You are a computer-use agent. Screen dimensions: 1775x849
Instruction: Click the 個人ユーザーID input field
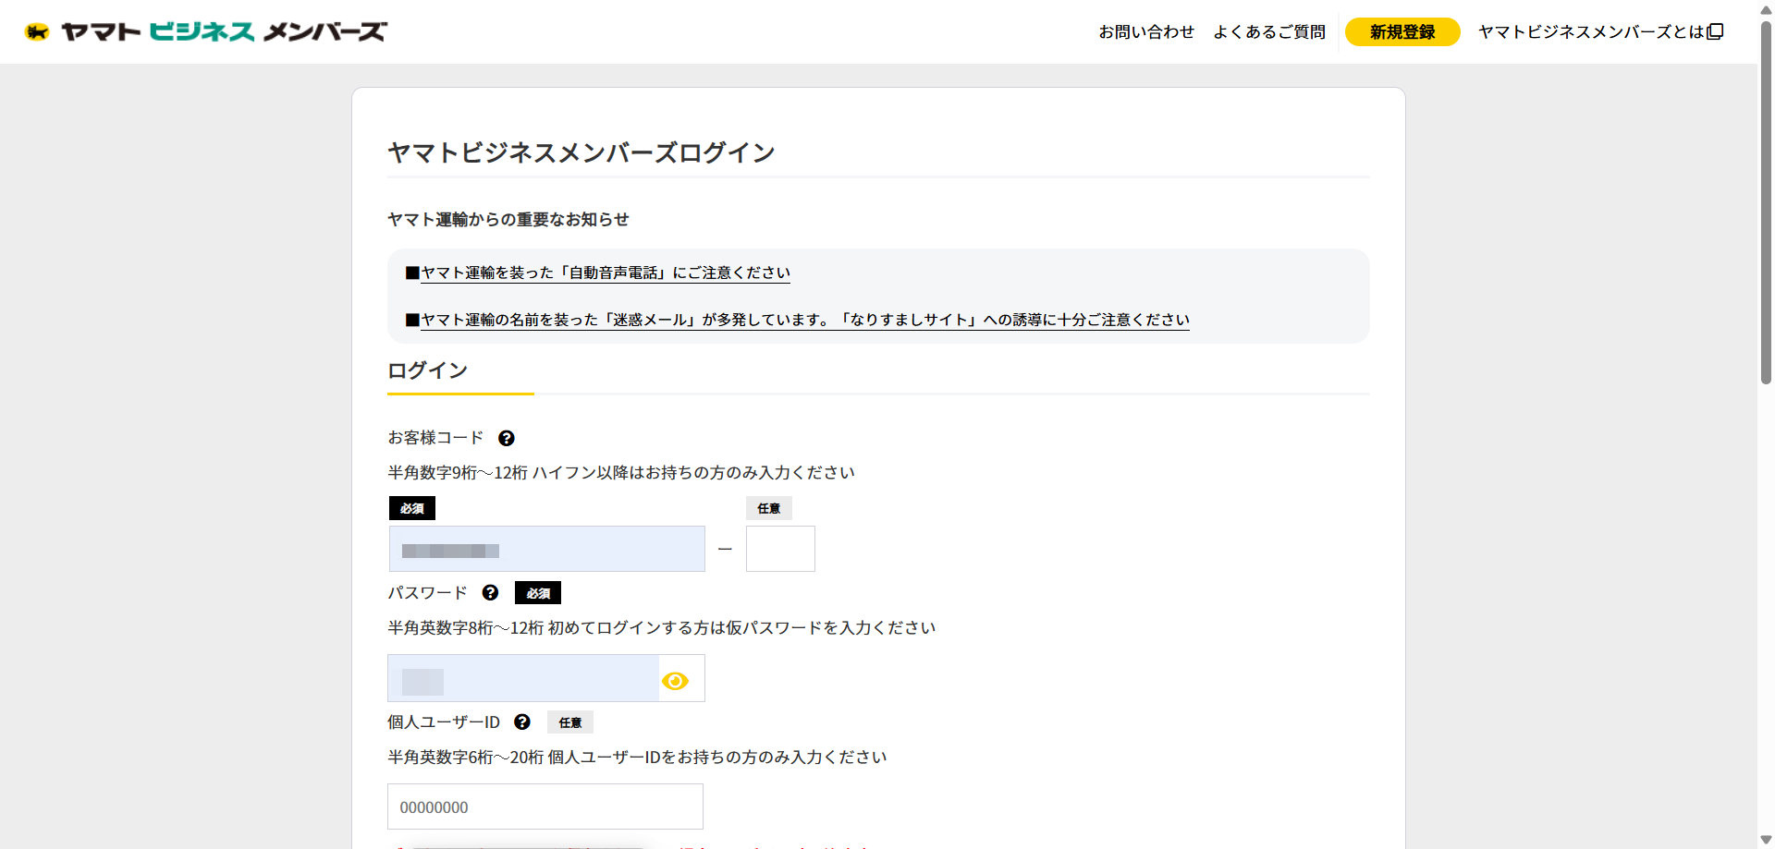(x=545, y=807)
